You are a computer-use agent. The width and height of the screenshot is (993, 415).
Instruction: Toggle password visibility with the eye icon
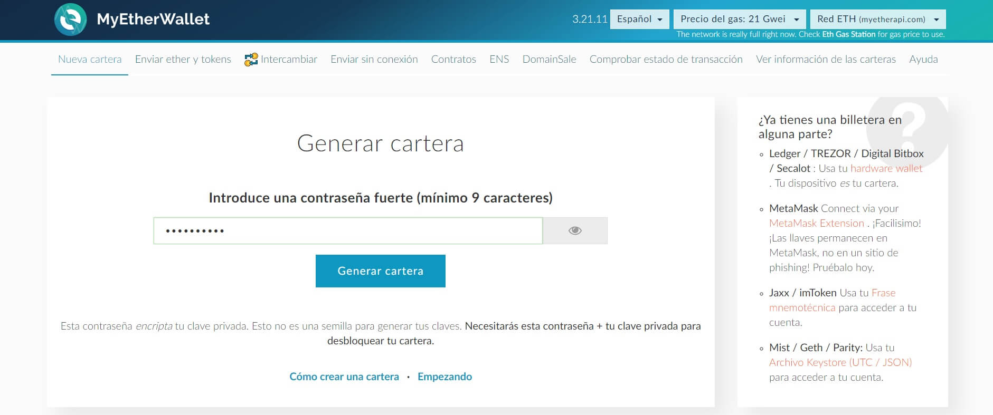(x=575, y=230)
